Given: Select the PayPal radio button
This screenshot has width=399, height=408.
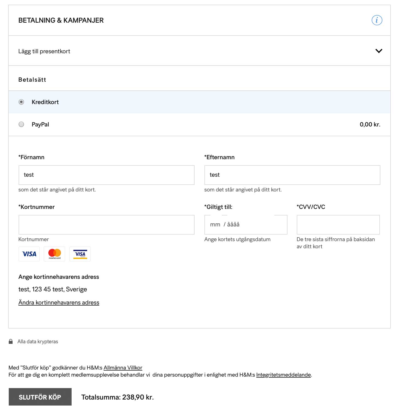Looking at the screenshot, I should (21, 124).
